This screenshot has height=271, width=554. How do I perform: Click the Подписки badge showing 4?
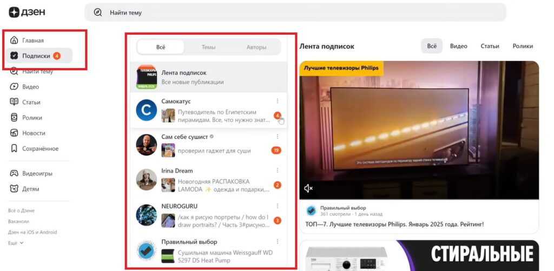tap(57, 56)
